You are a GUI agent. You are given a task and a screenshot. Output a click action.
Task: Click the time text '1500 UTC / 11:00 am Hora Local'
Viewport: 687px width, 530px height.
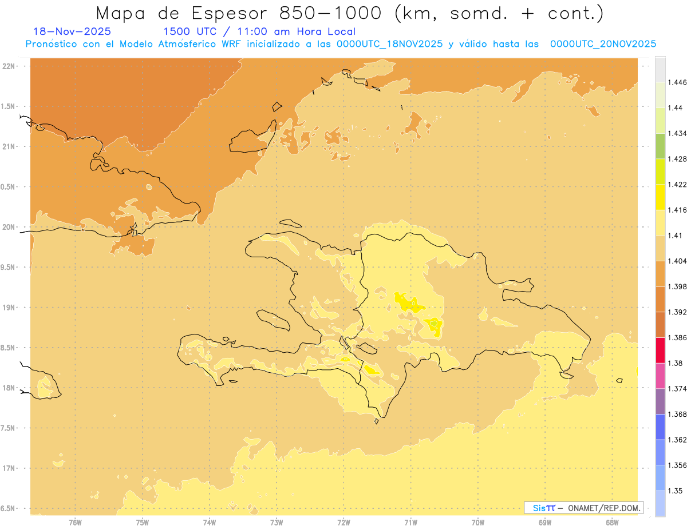[x=259, y=32]
